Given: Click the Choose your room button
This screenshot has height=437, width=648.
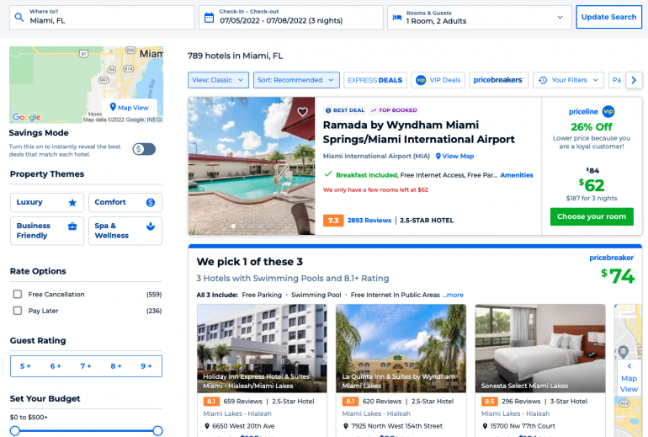Looking at the screenshot, I should coord(592,216).
